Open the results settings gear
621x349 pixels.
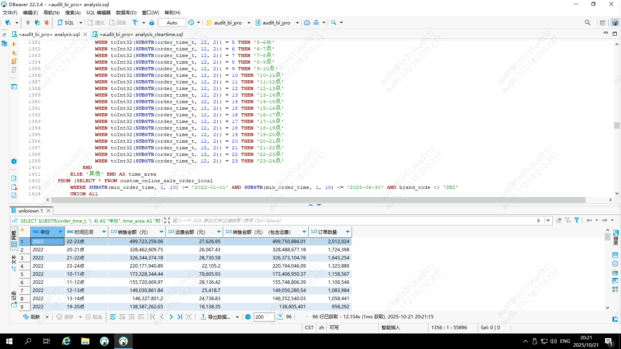point(248,317)
